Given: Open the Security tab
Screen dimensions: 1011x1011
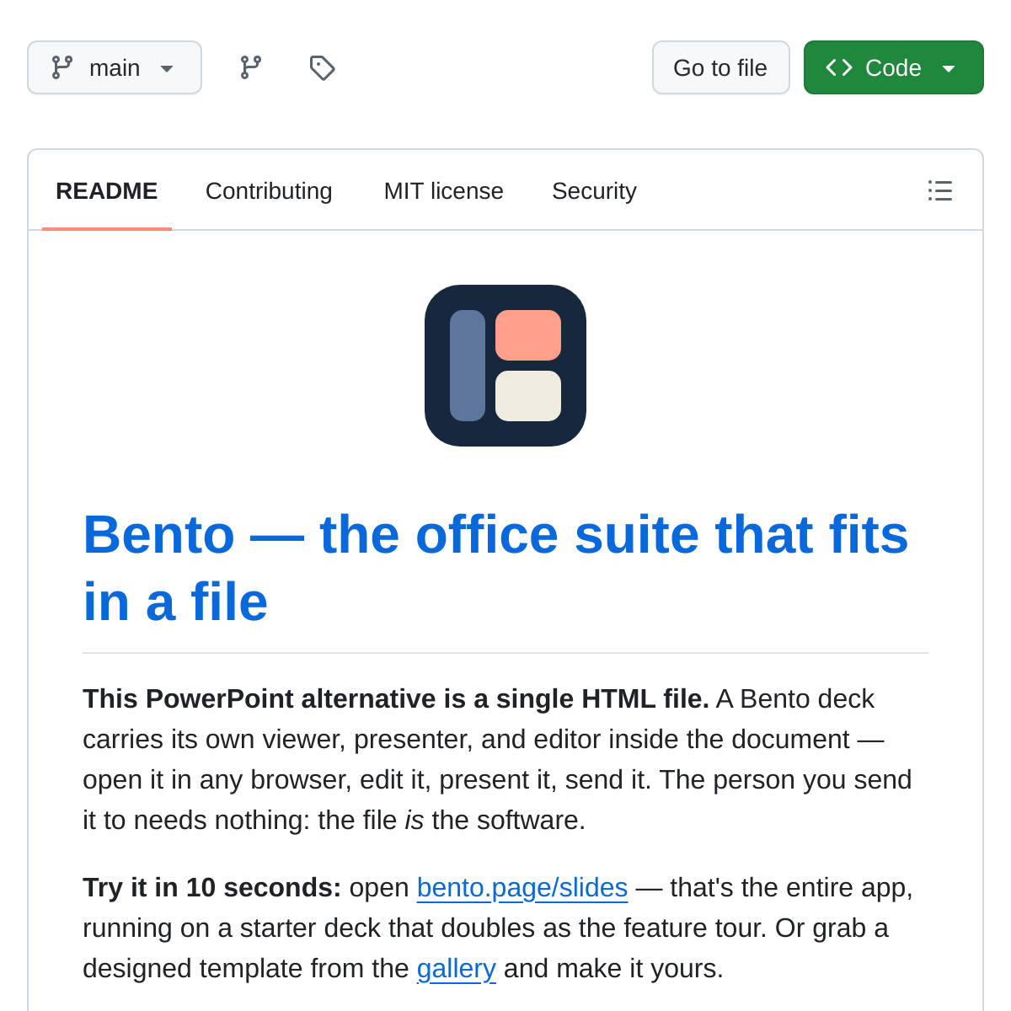Looking at the screenshot, I should click(594, 191).
